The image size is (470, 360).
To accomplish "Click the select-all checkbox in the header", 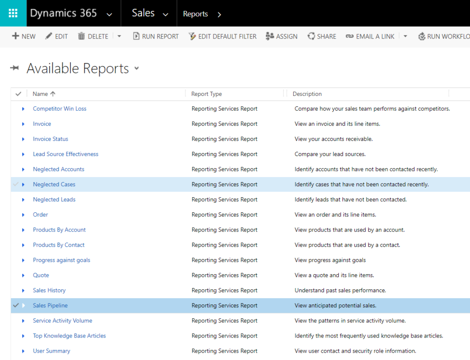I will tap(18, 94).
